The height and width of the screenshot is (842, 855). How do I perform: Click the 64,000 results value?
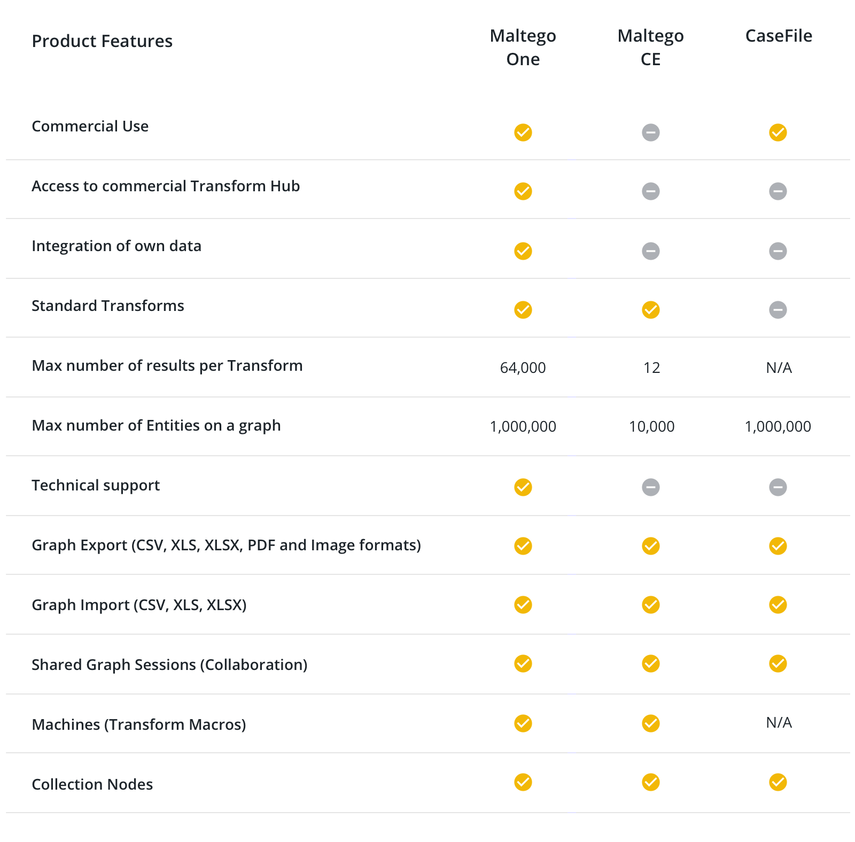[523, 368]
